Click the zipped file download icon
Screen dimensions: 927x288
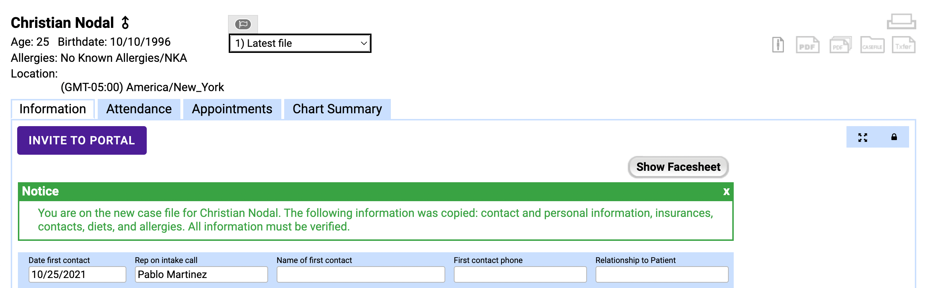(778, 45)
